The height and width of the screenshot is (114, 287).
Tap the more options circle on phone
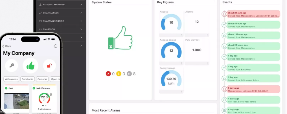click(56, 46)
